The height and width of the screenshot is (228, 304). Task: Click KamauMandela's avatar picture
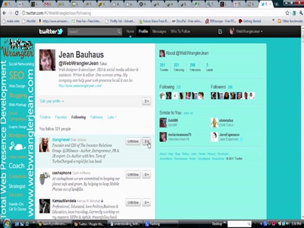(x=45, y=206)
